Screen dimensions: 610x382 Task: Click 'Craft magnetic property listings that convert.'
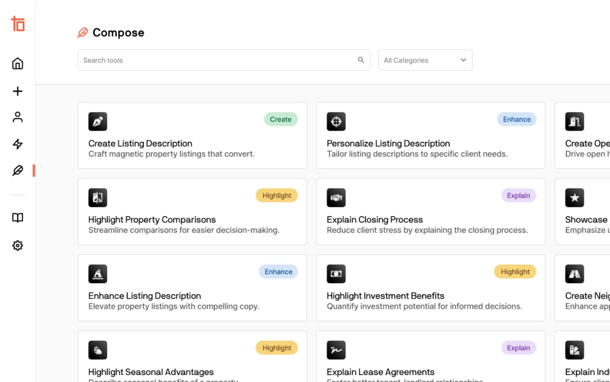[171, 154]
